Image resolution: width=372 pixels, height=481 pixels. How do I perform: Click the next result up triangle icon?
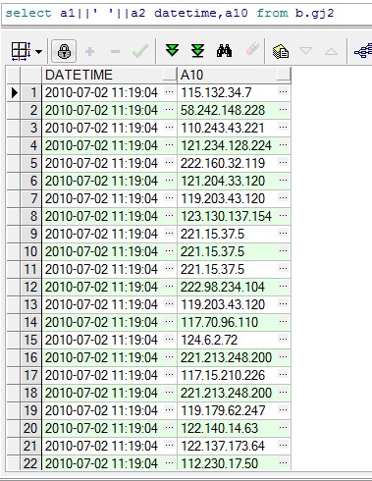331,51
